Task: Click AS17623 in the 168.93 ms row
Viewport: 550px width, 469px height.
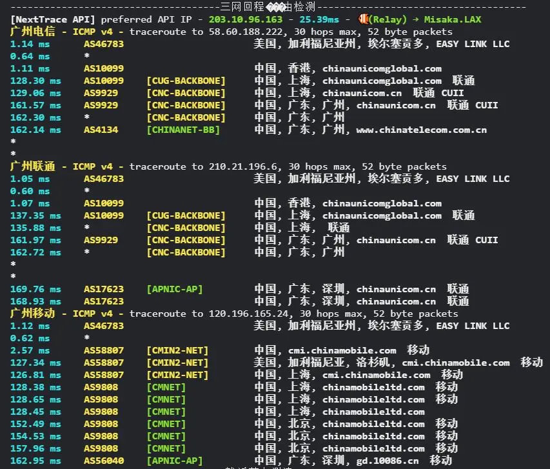Action: (x=104, y=301)
